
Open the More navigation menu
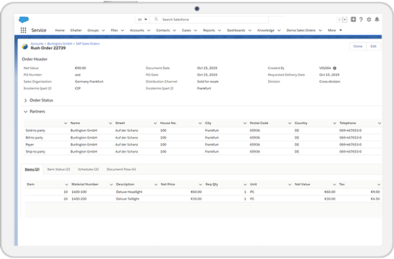(335, 30)
